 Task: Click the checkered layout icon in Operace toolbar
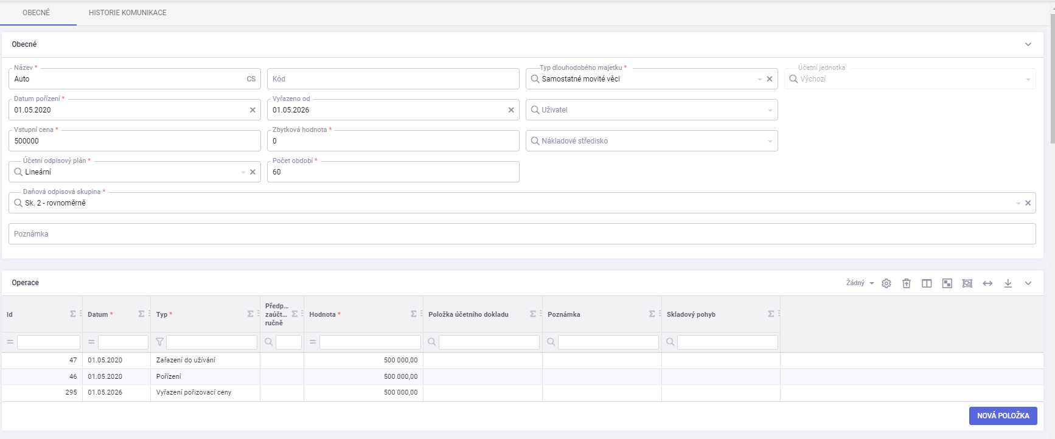point(947,283)
